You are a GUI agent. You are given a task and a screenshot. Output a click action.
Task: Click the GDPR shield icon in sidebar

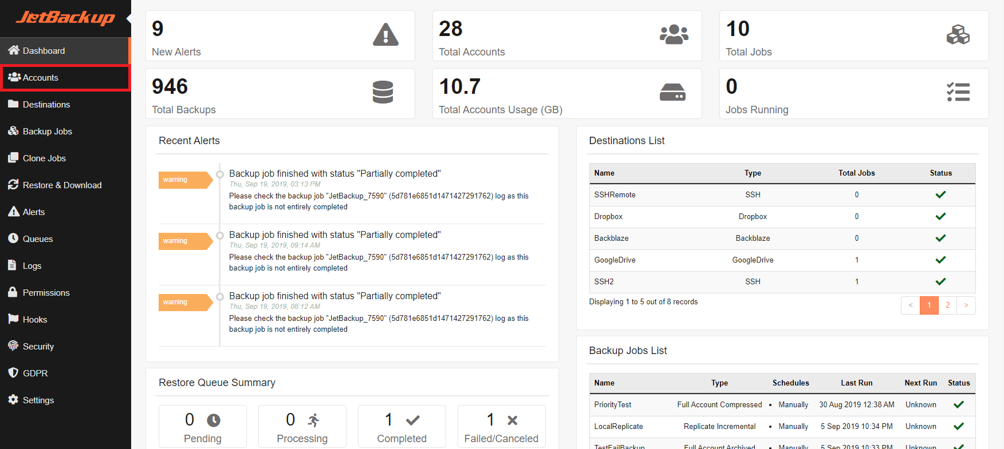tap(14, 373)
